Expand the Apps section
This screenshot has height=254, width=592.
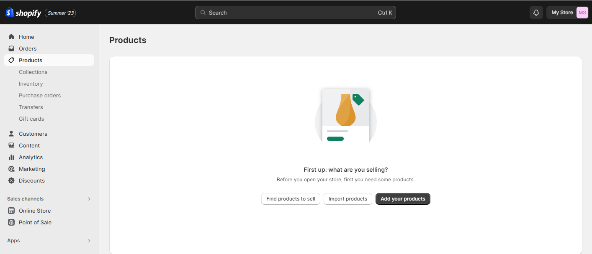click(x=89, y=241)
